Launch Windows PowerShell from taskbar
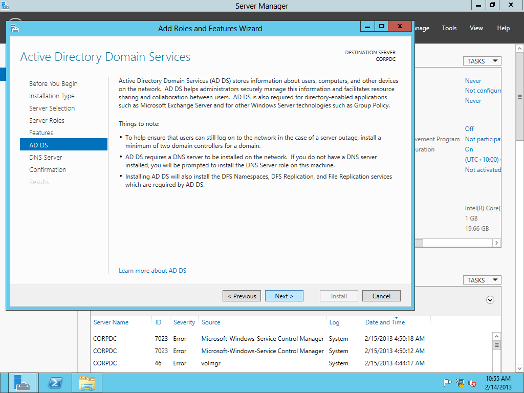Image resolution: width=524 pixels, height=393 pixels. coord(55,383)
